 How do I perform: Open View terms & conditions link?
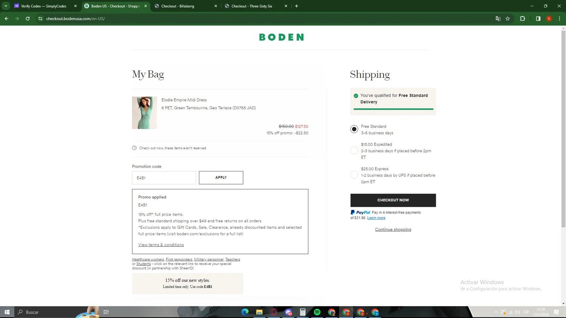pos(161,245)
